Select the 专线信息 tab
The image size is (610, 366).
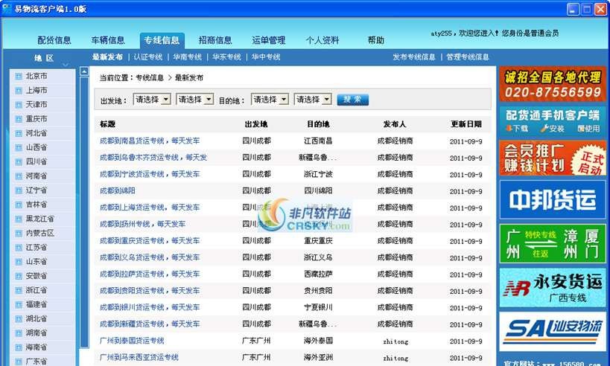pos(162,40)
